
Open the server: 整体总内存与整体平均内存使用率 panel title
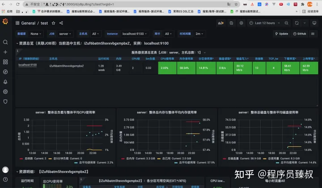coord(167,112)
